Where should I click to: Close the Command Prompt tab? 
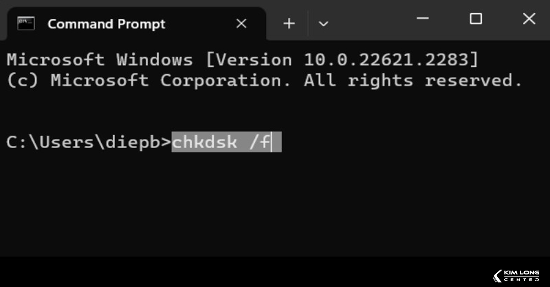241,24
